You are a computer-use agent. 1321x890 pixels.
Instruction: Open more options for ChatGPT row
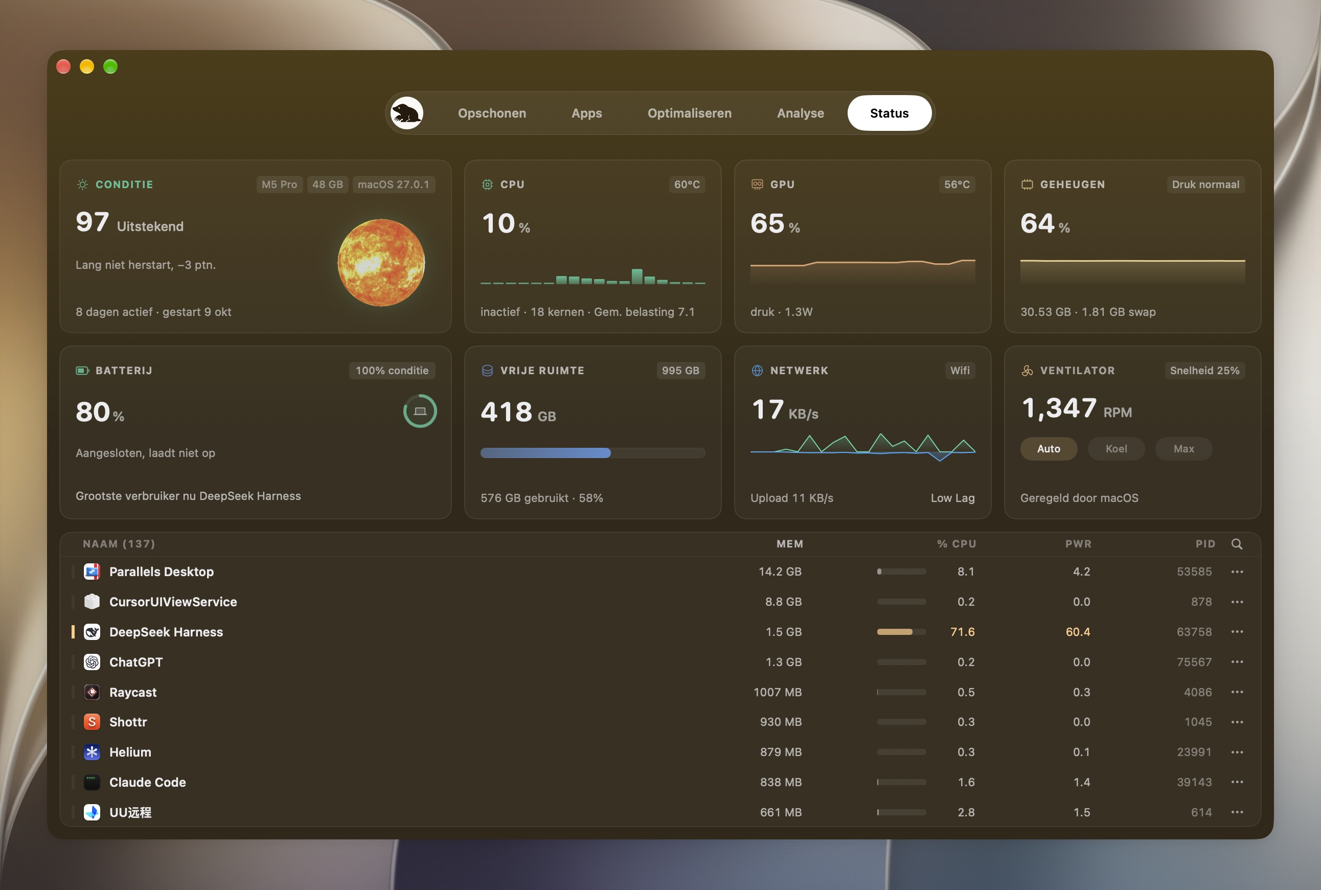(x=1237, y=662)
